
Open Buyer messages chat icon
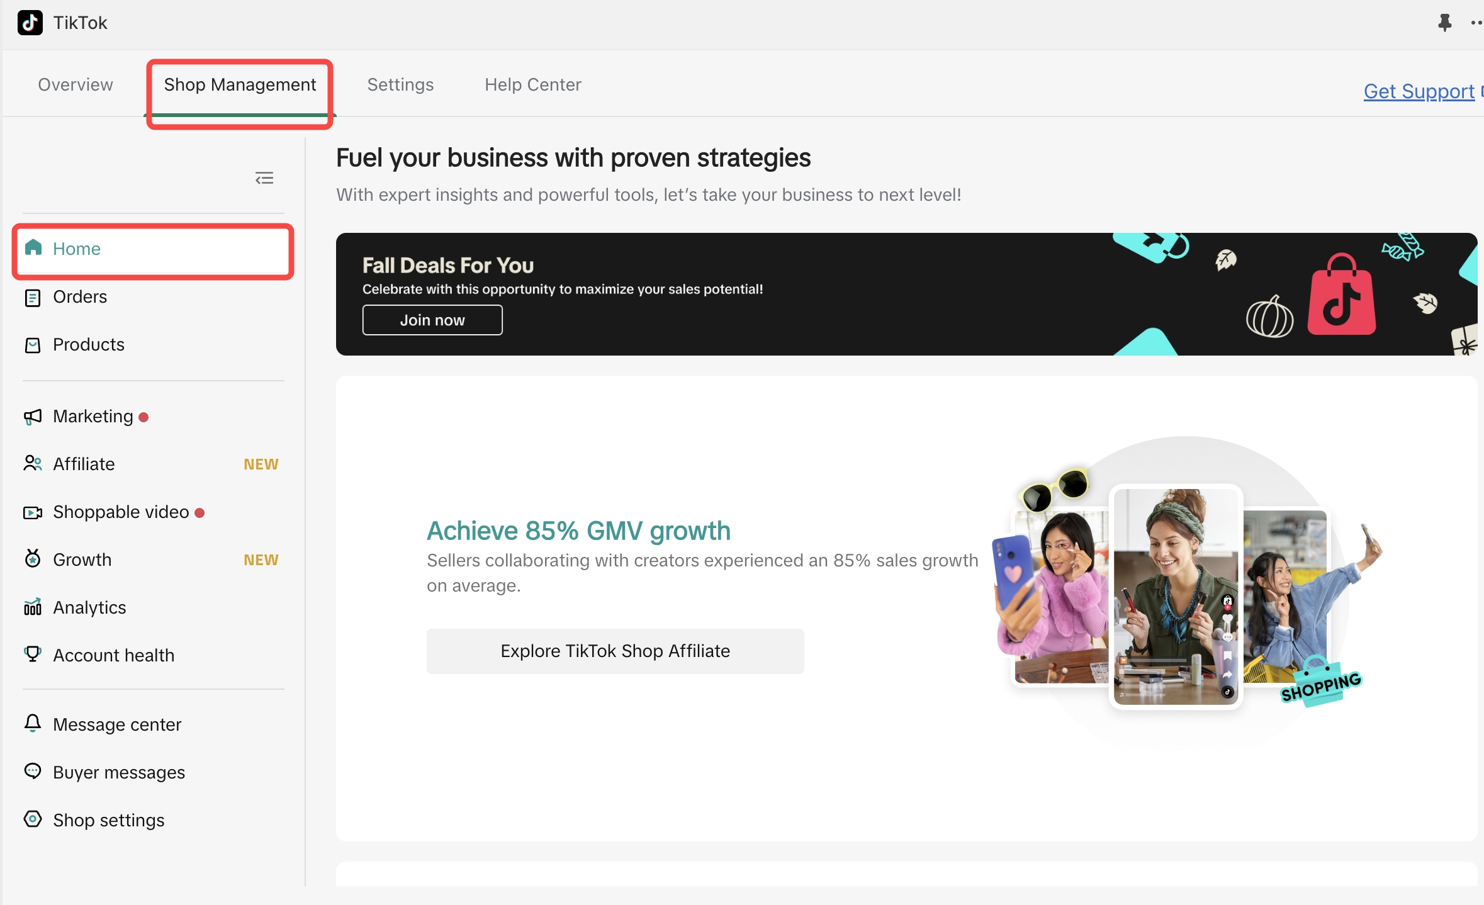[33, 772]
